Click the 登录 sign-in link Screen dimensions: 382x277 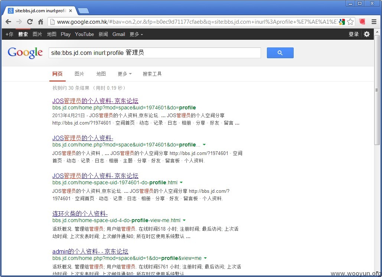[353, 34]
